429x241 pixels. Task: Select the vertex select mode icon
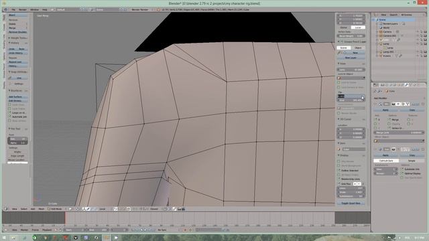(x=116, y=209)
